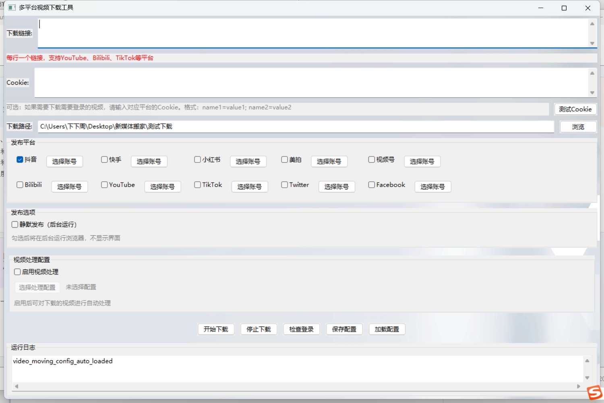Select account button next to YouTube
Image resolution: width=604 pixels, height=403 pixels.
pyautogui.click(x=163, y=187)
